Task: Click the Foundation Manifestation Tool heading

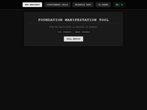Action: [x=73, y=20]
